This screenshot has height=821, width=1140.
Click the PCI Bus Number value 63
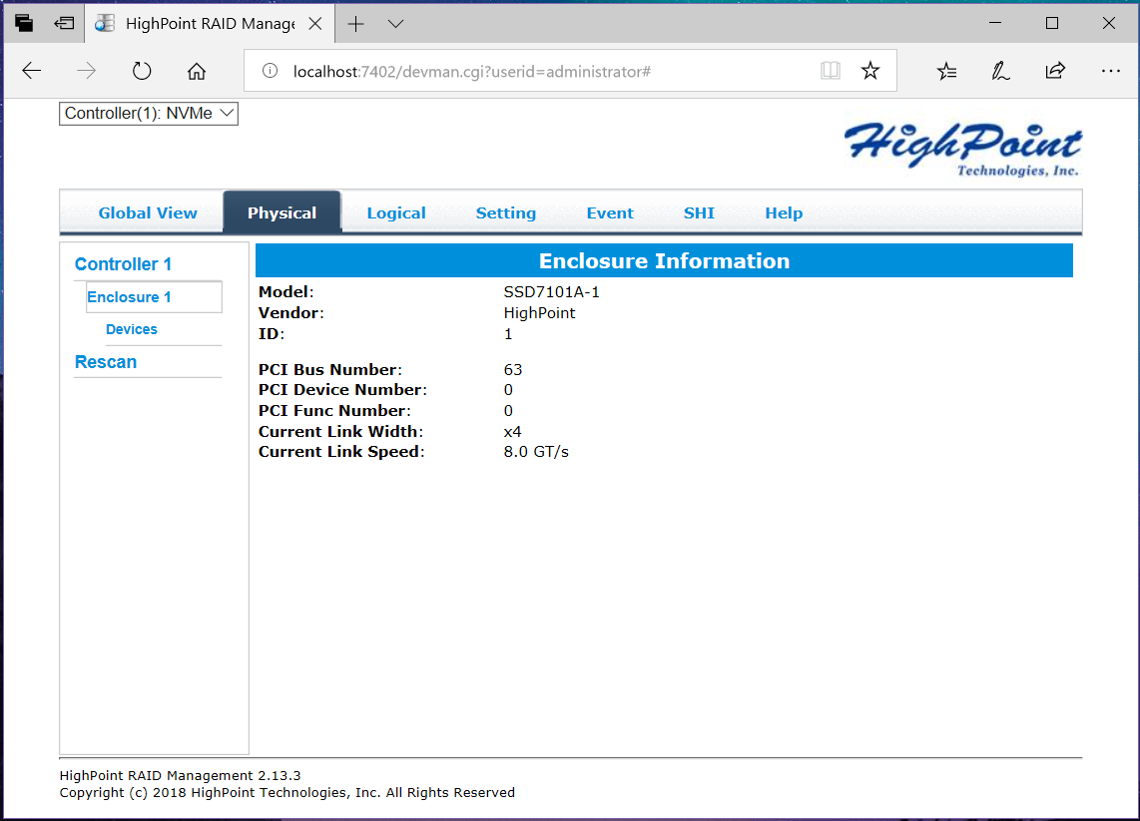click(x=512, y=370)
